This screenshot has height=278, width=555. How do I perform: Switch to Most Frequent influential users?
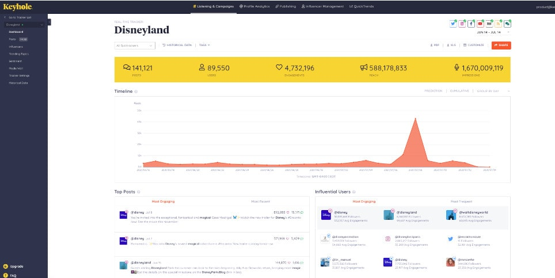(461, 201)
